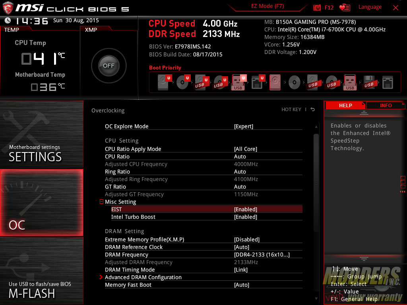Select the legacy USB CD/DVD boot icon
The image size is (407, 305).
pos(331,83)
